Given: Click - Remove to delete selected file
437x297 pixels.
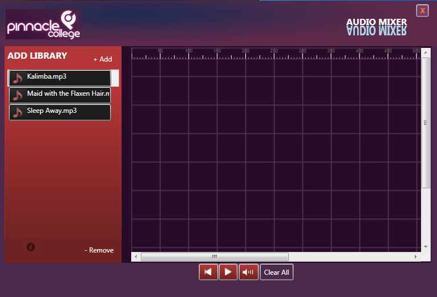Looking at the screenshot, I should [x=99, y=250].
